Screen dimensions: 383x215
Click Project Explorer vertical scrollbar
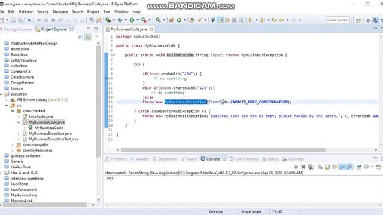[x=98, y=101]
